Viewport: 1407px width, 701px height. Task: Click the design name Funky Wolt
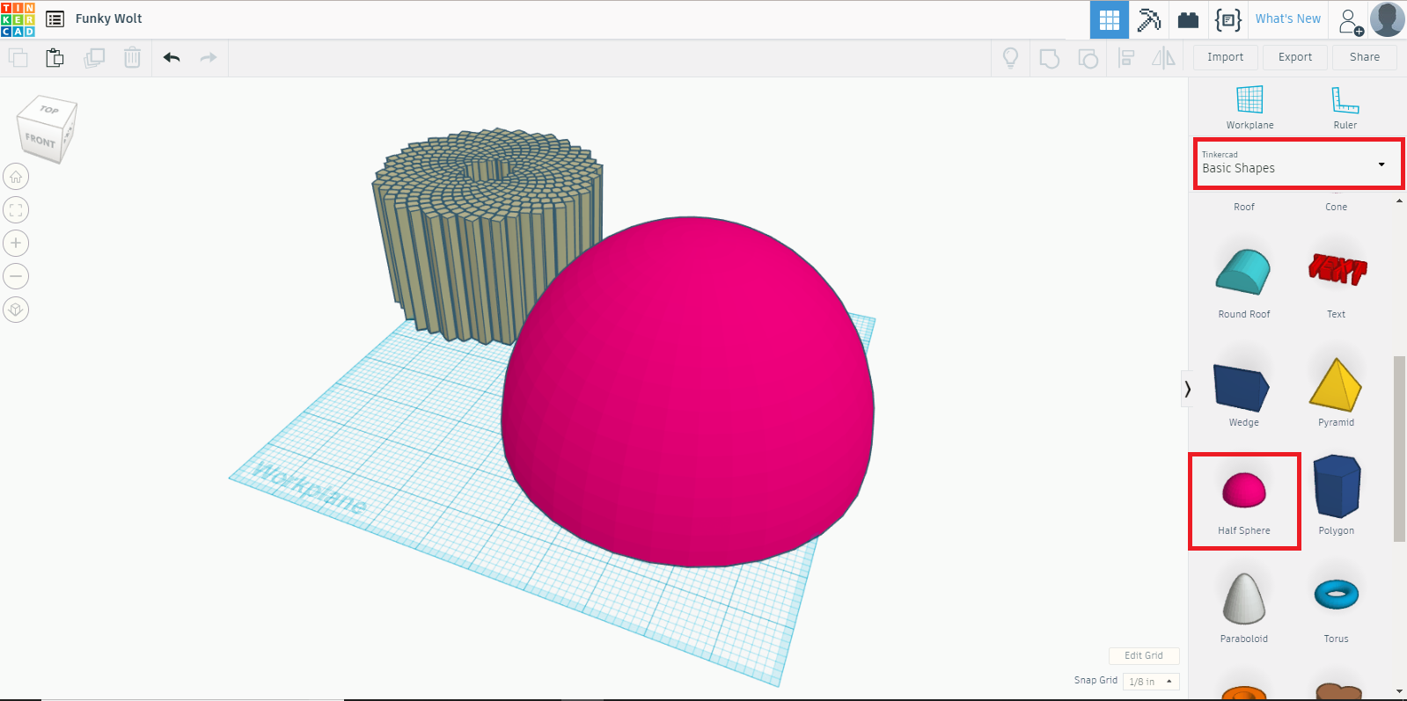click(x=108, y=18)
